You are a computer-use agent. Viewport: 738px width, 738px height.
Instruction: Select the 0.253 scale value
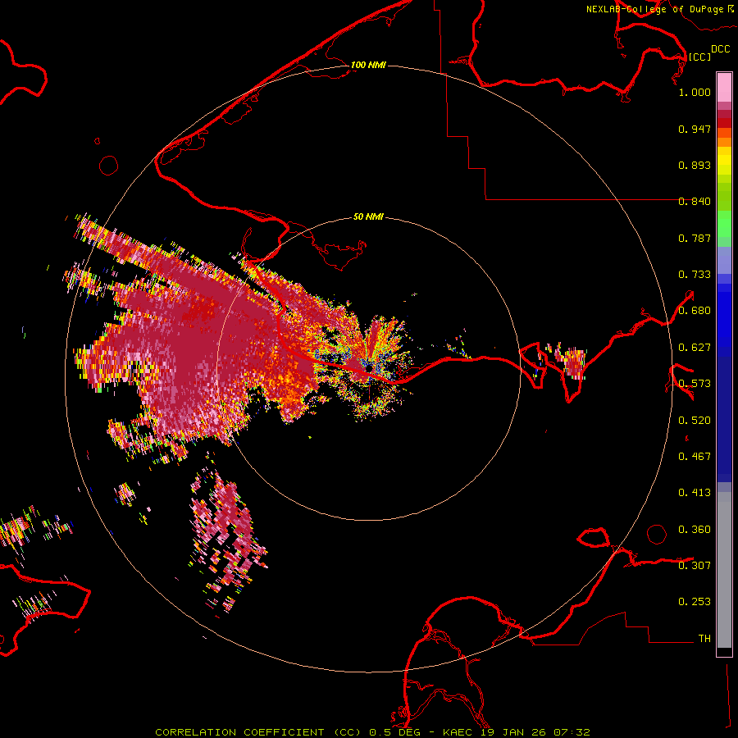pos(695,602)
